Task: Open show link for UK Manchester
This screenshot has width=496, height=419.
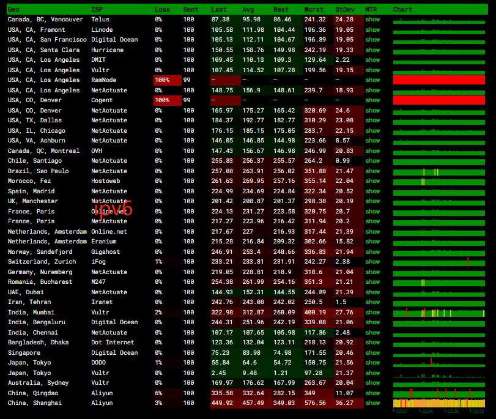Action: pos(372,201)
